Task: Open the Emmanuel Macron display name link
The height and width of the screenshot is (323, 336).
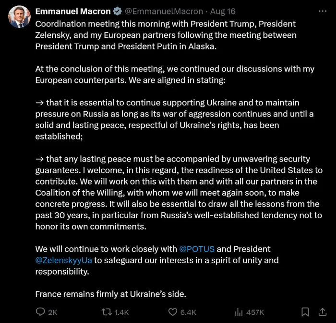Action: click(73, 12)
